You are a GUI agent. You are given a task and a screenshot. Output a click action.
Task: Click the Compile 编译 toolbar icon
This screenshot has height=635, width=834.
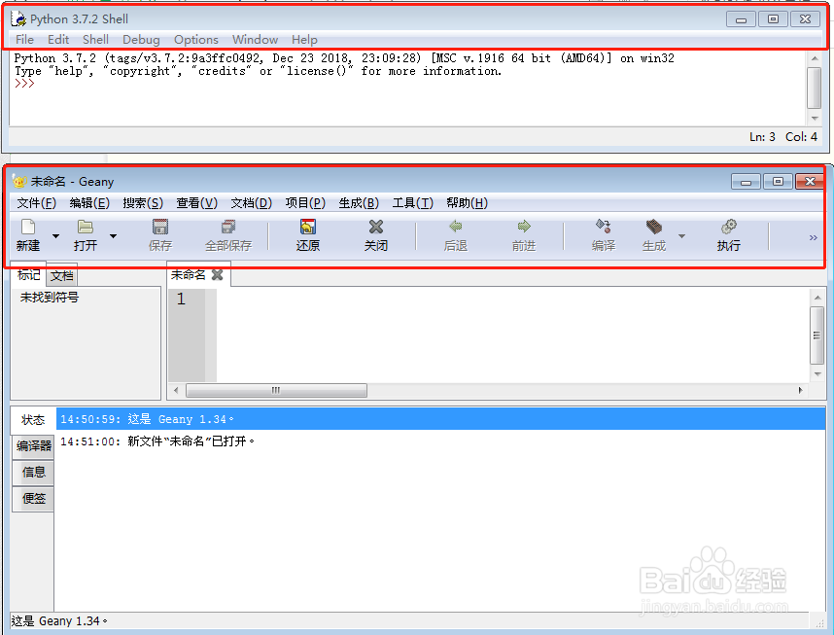[x=604, y=227]
